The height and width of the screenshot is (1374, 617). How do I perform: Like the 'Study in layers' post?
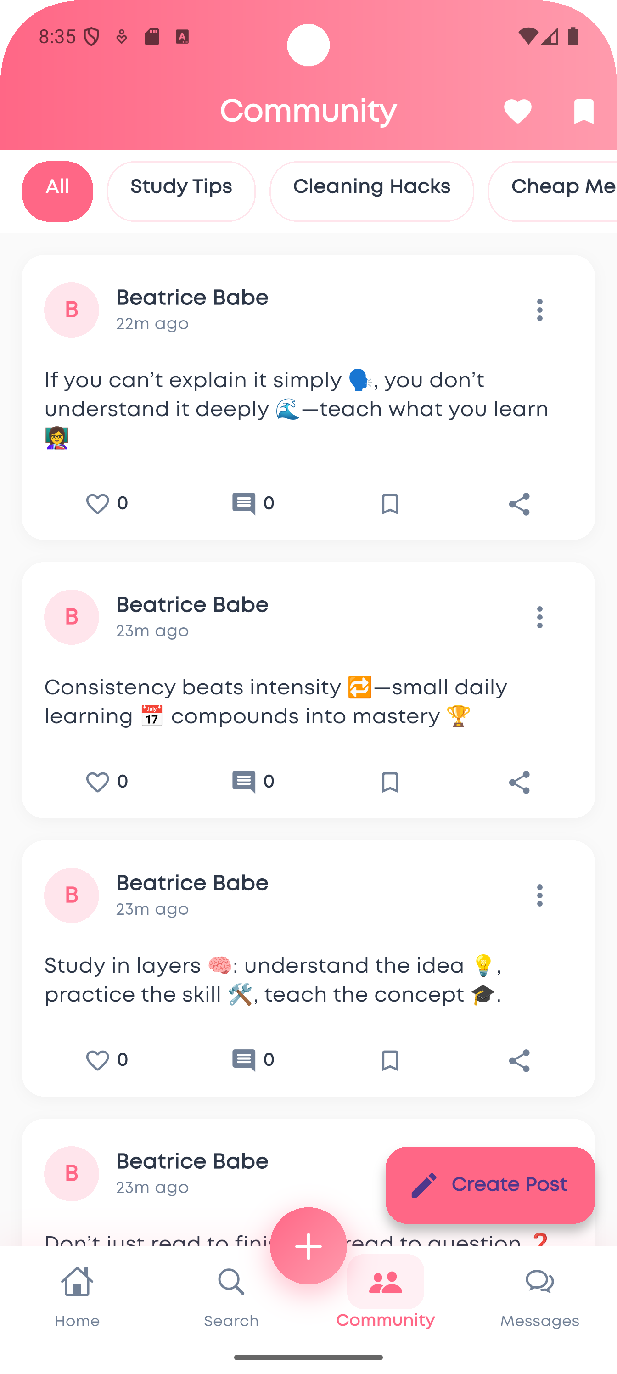tap(98, 1060)
